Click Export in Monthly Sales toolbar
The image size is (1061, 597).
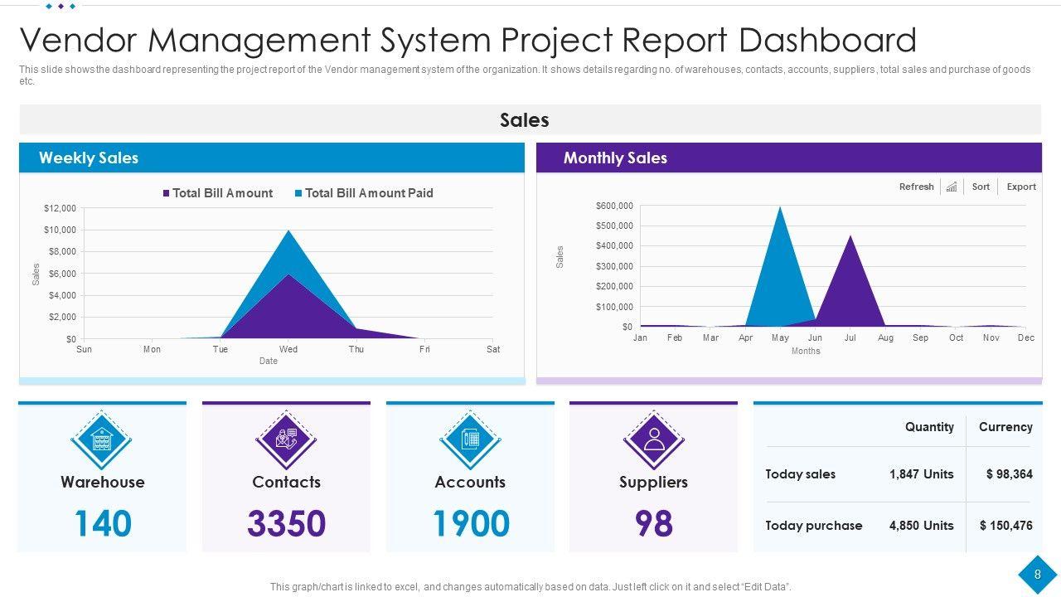pos(1021,187)
